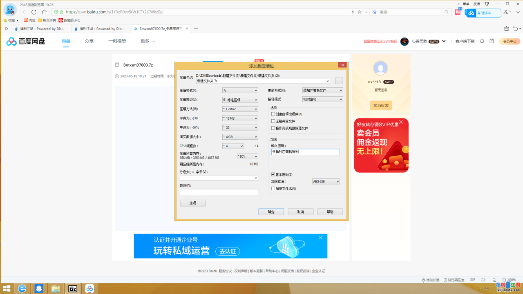Enable create self-extracting archive checkbox

coord(273,114)
